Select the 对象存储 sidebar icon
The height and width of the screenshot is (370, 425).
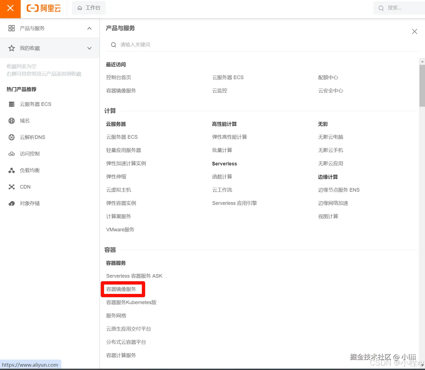pyautogui.click(x=11, y=203)
